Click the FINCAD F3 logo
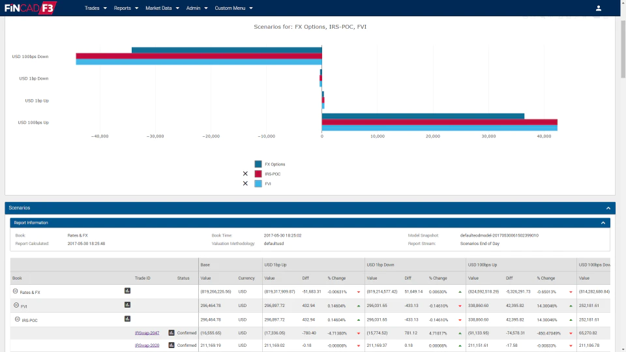 point(31,8)
